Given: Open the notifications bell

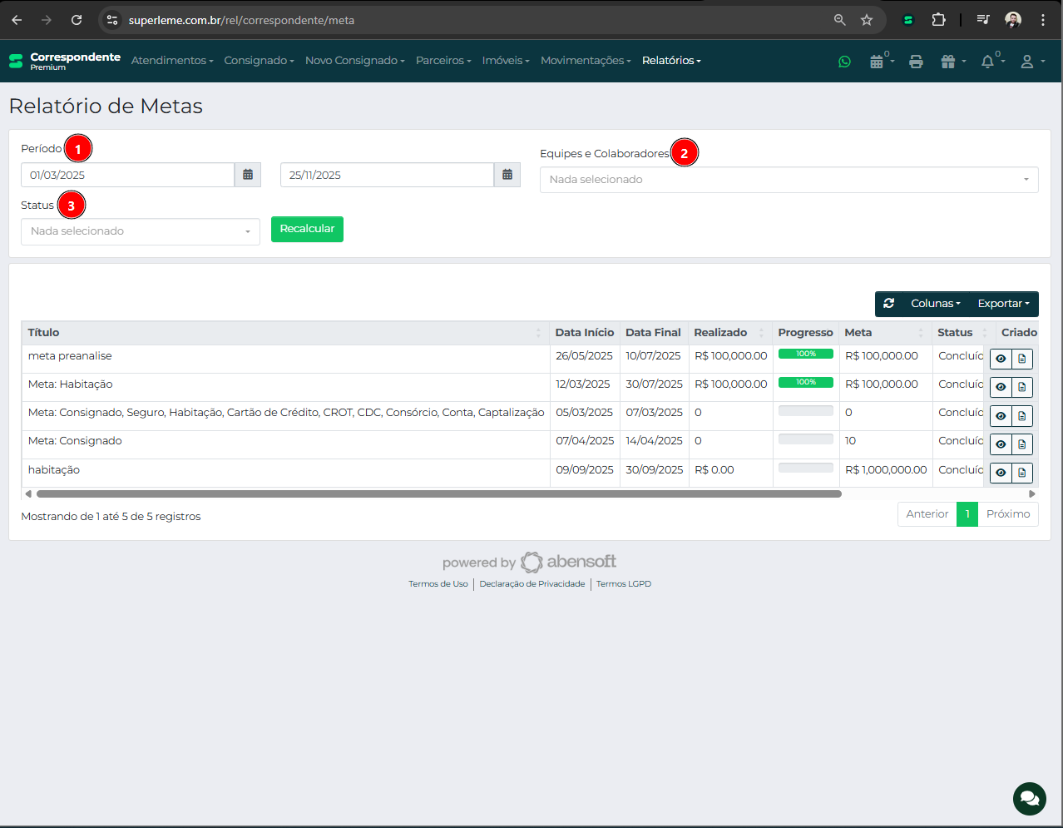Looking at the screenshot, I should click(x=988, y=62).
